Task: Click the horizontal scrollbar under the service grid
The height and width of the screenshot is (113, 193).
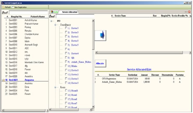Action: (141, 53)
